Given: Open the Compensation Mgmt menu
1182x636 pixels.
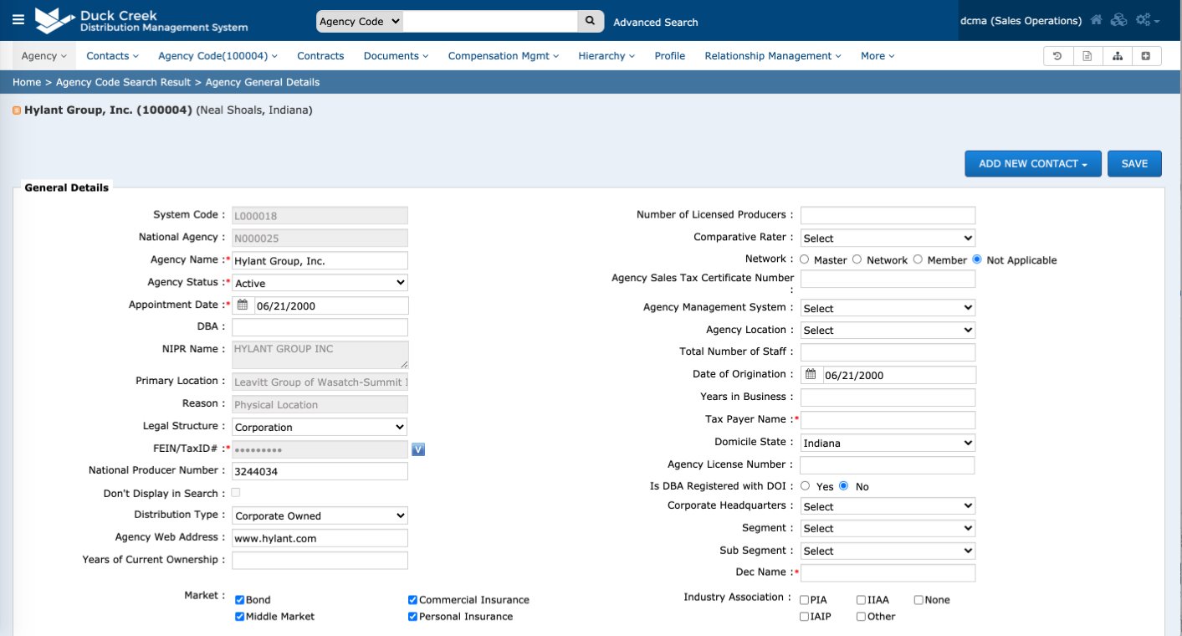Looking at the screenshot, I should (504, 56).
